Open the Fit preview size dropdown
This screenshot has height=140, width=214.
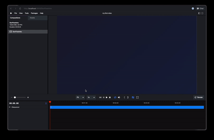click(80, 97)
